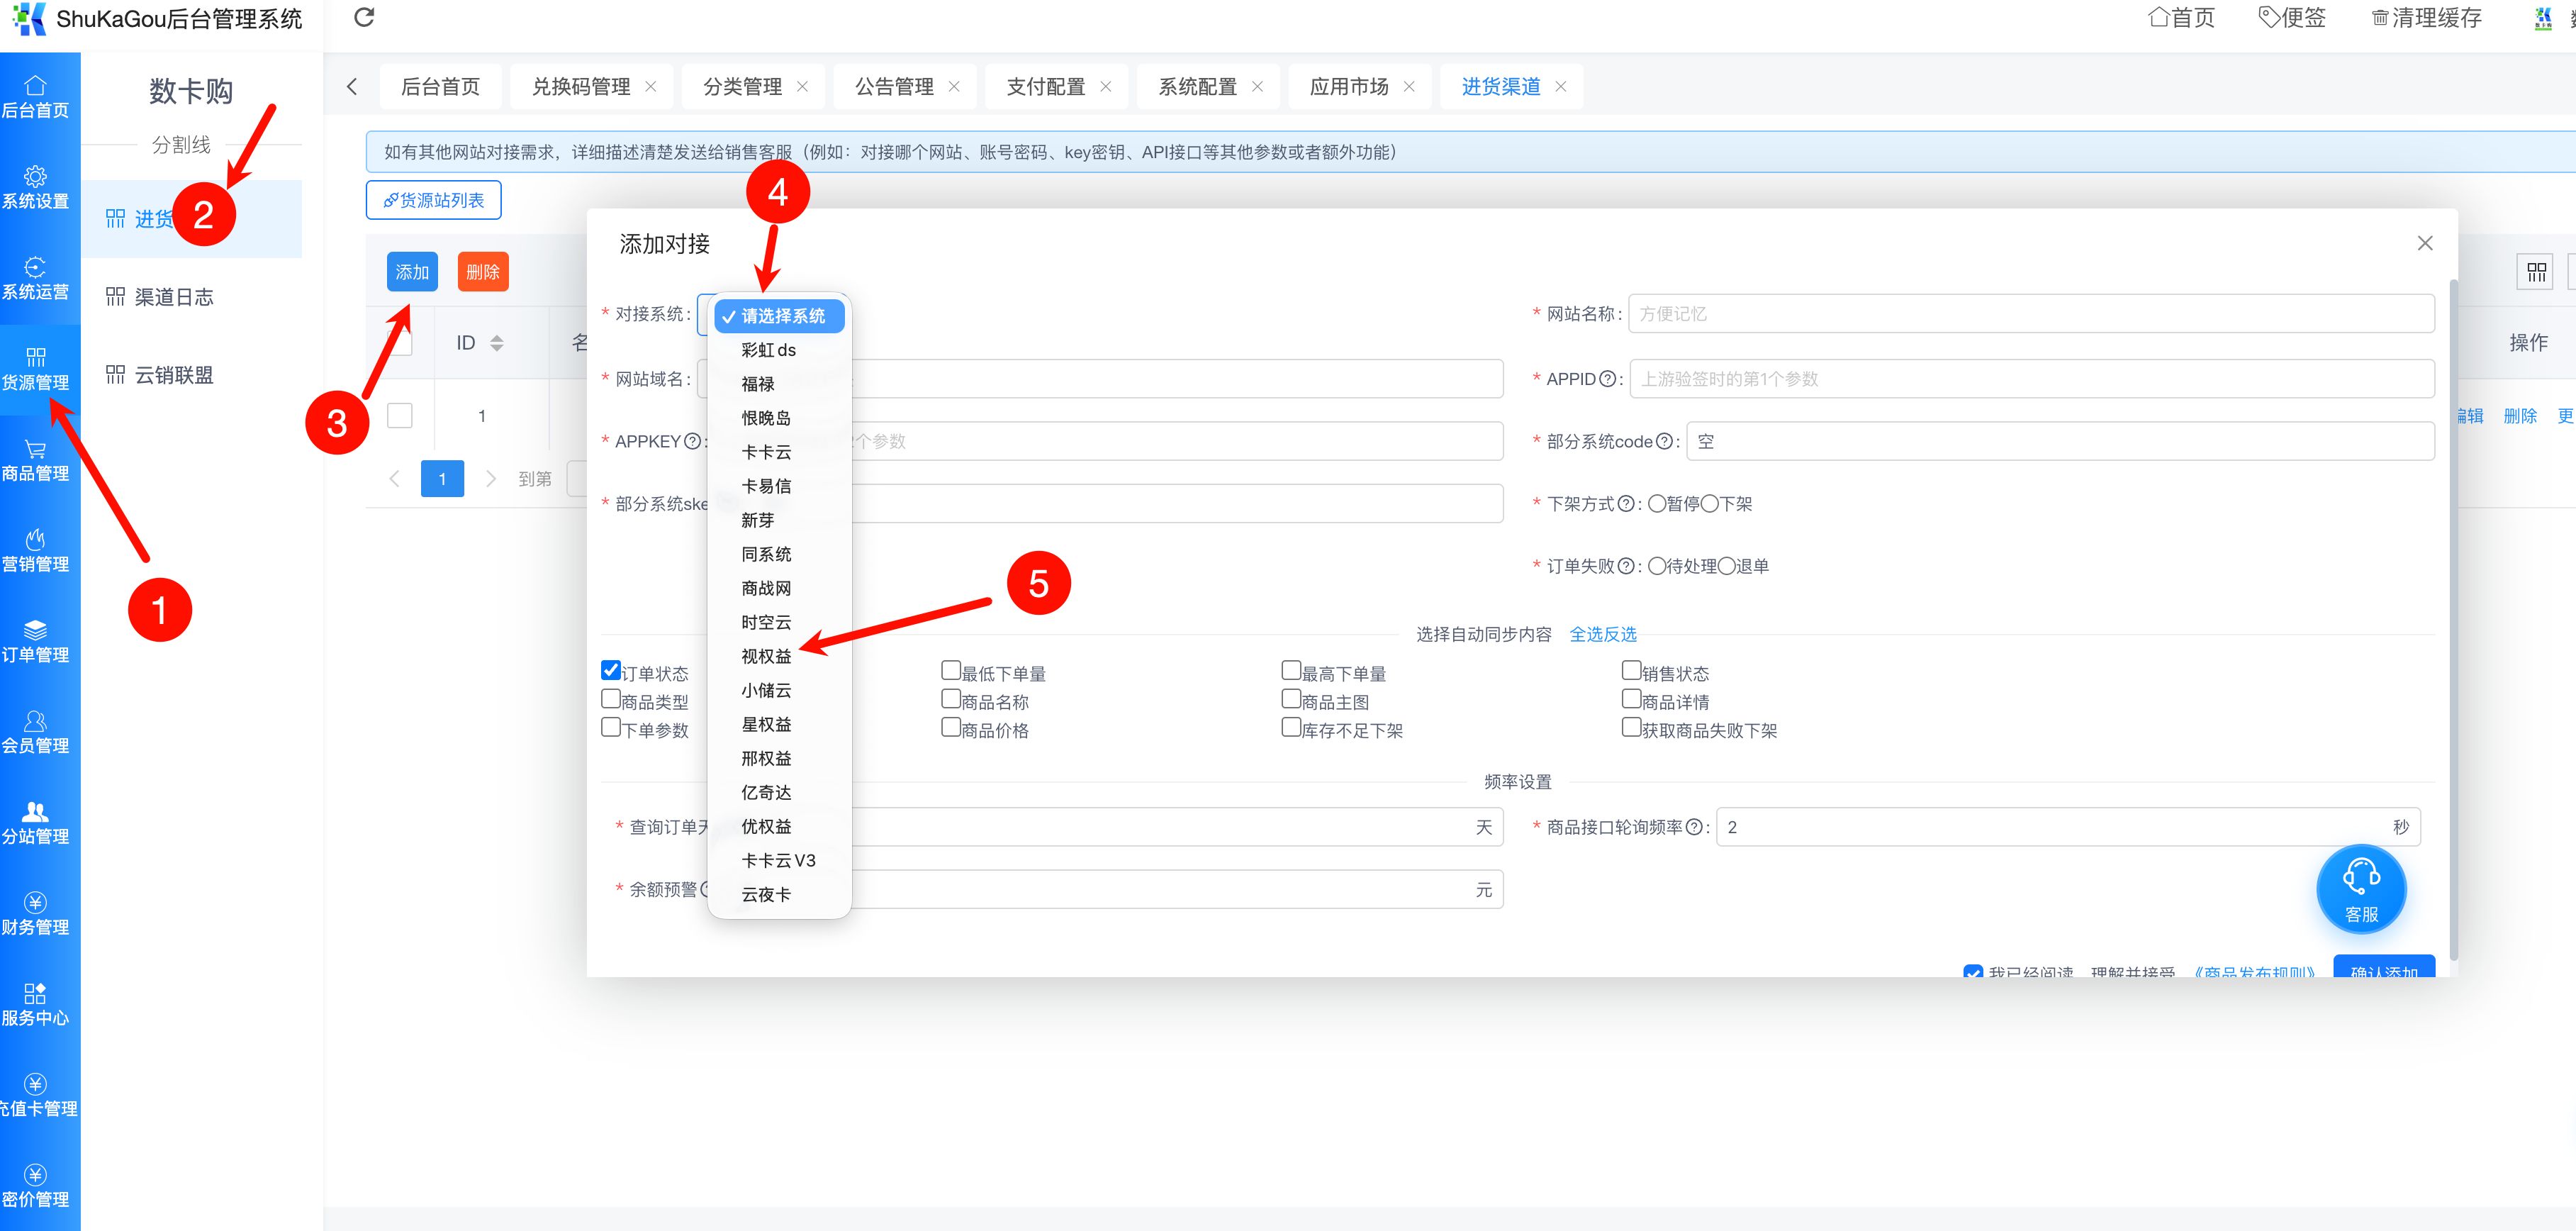The height and width of the screenshot is (1231, 2576).
Task: Uncheck the 订单状态 checkbox
Action: coord(611,670)
